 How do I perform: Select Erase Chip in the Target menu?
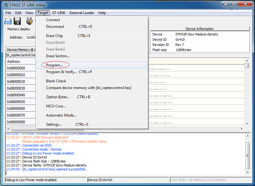click(x=92, y=36)
